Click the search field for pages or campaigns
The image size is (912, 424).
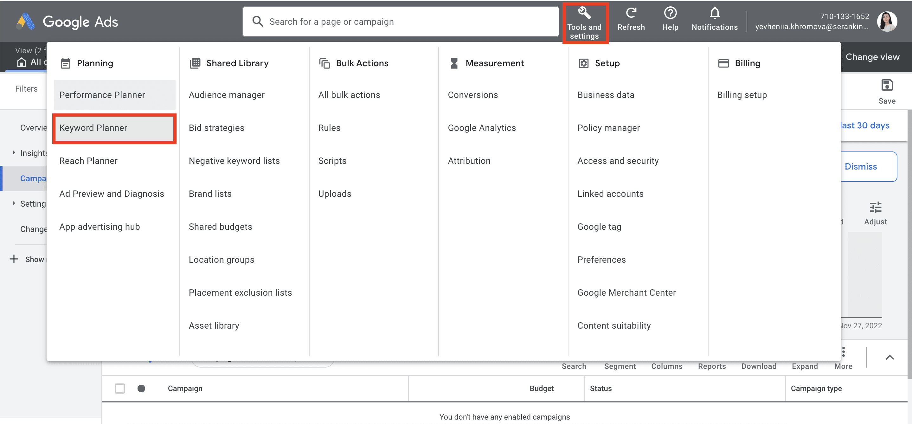point(400,21)
